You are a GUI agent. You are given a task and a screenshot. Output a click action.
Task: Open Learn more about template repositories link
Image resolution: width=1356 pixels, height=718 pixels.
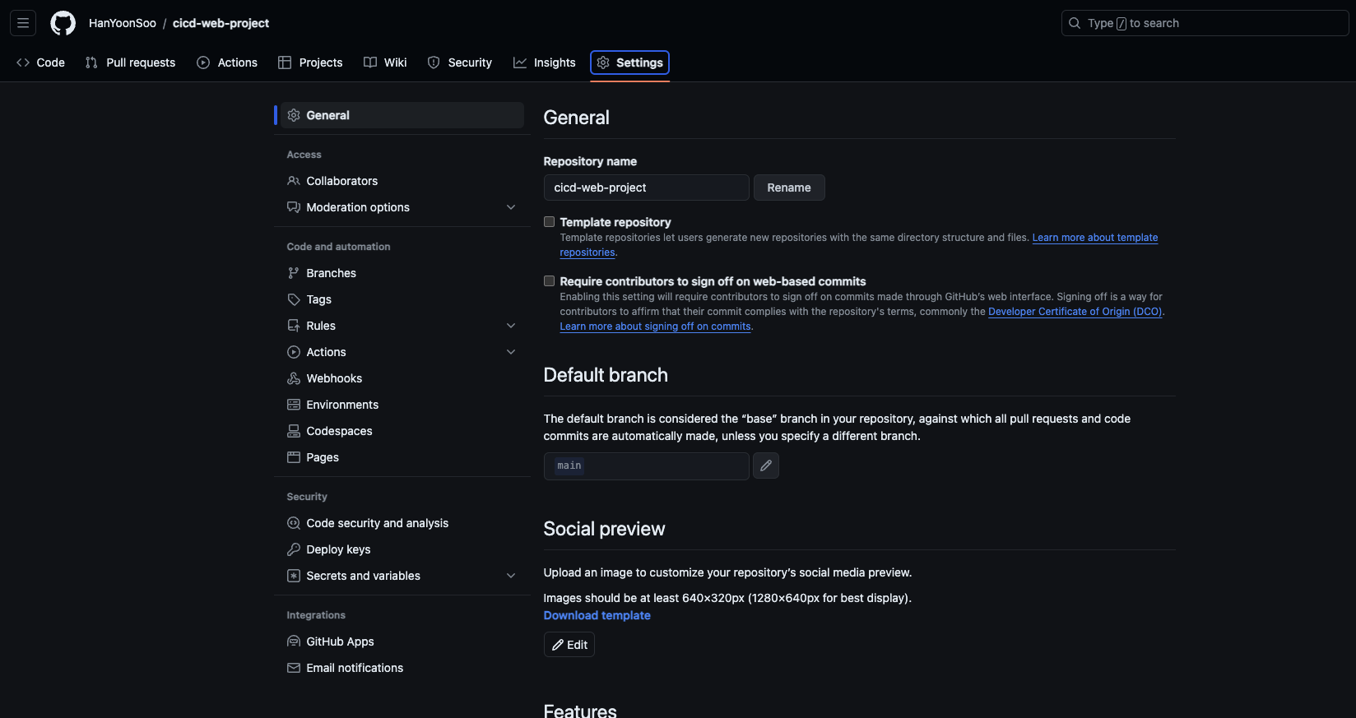point(1095,238)
